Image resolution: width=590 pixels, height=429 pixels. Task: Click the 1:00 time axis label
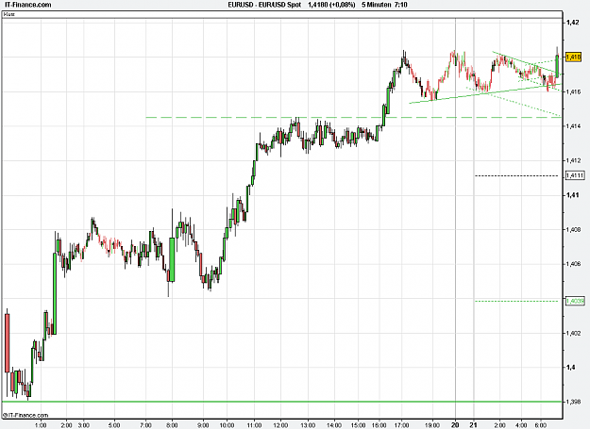(x=41, y=425)
